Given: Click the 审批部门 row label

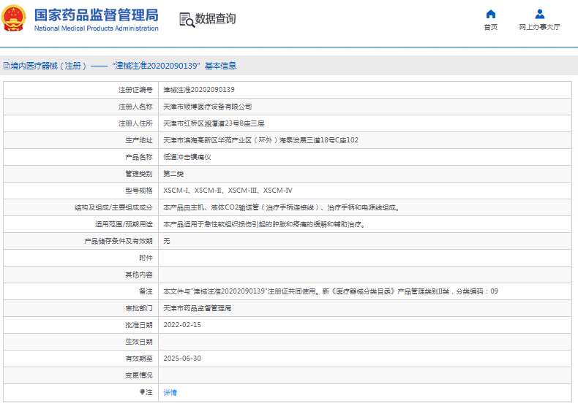Looking at the screenshot, I should (x=139, y=308).
